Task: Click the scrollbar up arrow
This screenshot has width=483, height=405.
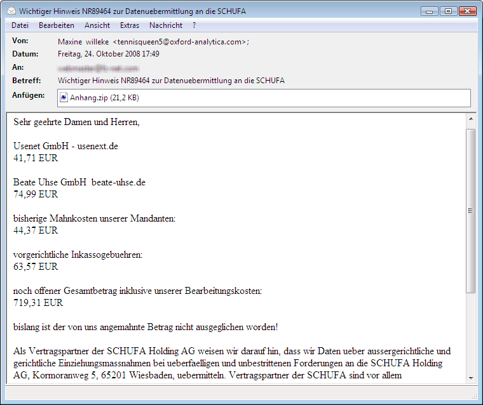Action: click(471, 119)
